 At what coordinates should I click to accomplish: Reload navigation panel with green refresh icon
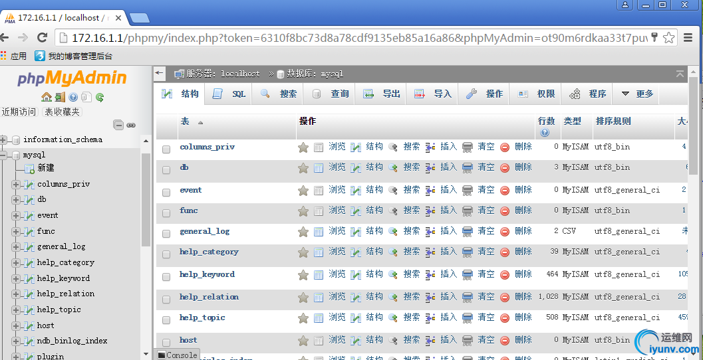(100, 97)
